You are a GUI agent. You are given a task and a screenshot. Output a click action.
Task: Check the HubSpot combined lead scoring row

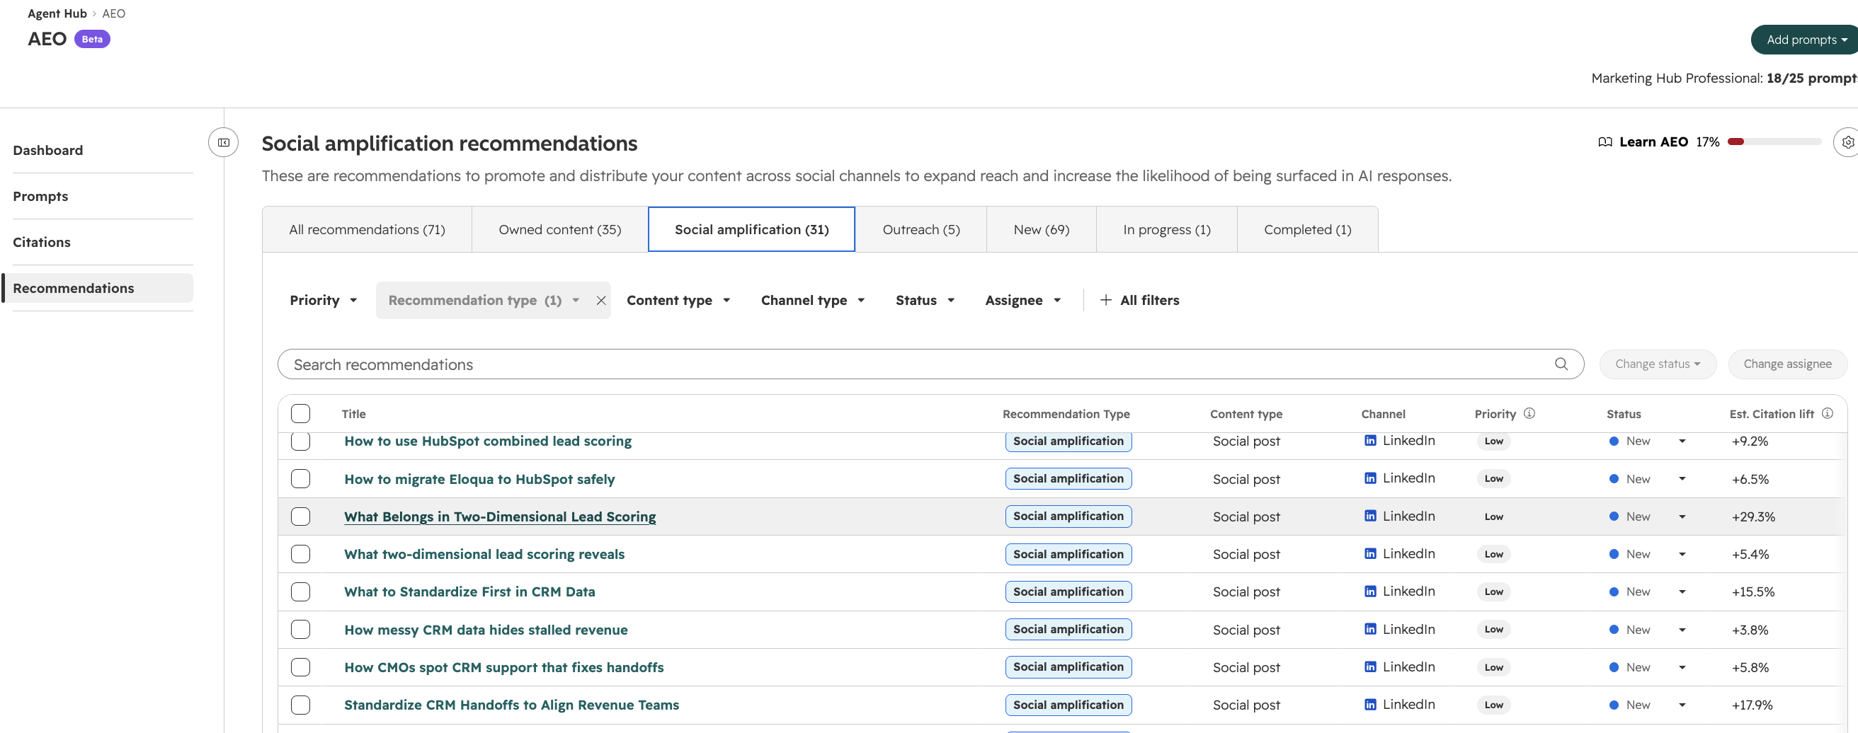click(301, 440)
